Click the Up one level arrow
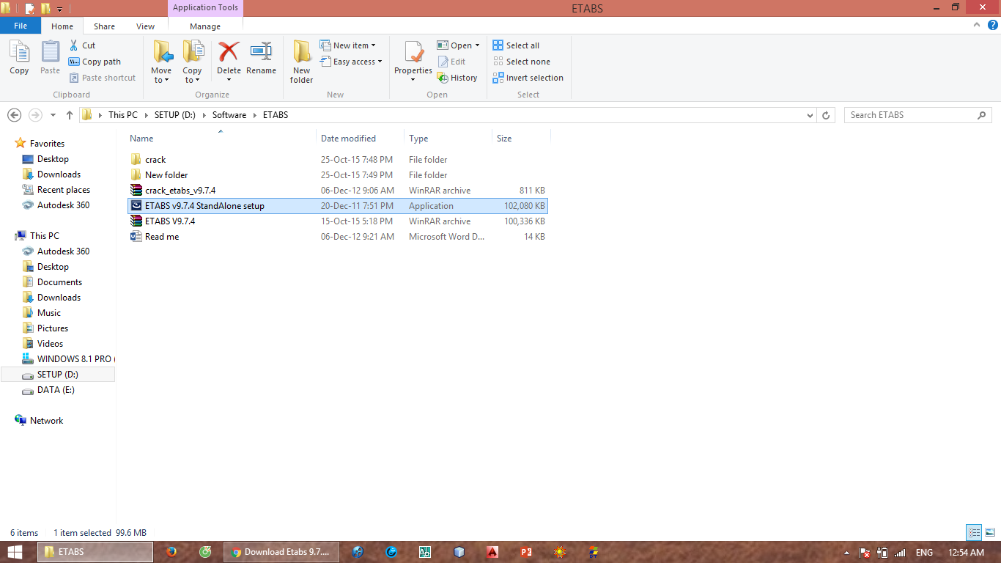Screen dimensions: 1001x563 tap(70, 115)
